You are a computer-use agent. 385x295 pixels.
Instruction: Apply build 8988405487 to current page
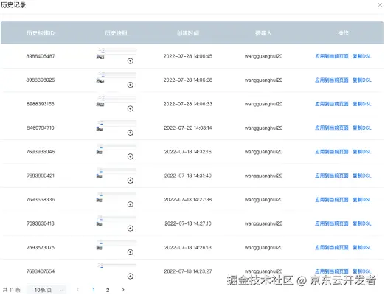coord(332,56)
